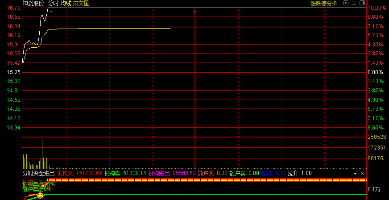Click the magenta marker at mid-session line

click(x=194, y=11)
